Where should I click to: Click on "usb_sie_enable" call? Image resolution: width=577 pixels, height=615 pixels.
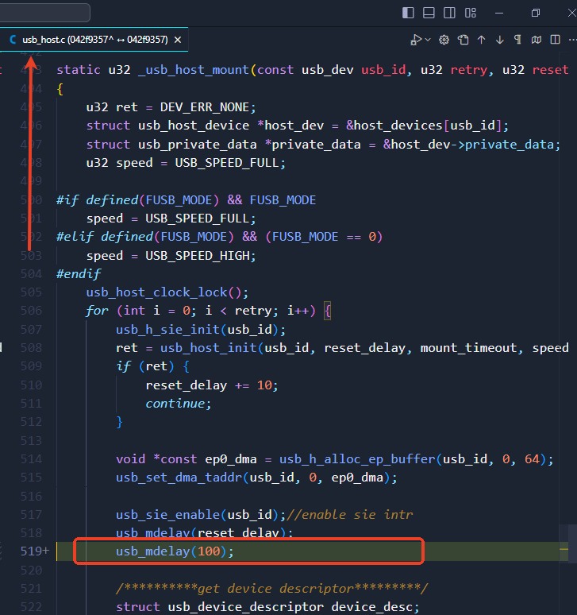coord(168,515)
